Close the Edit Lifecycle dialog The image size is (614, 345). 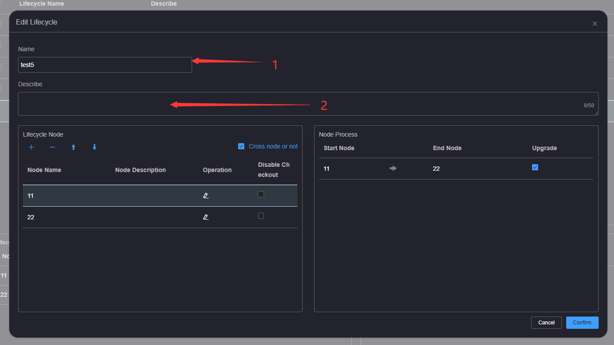pos(595,24)
